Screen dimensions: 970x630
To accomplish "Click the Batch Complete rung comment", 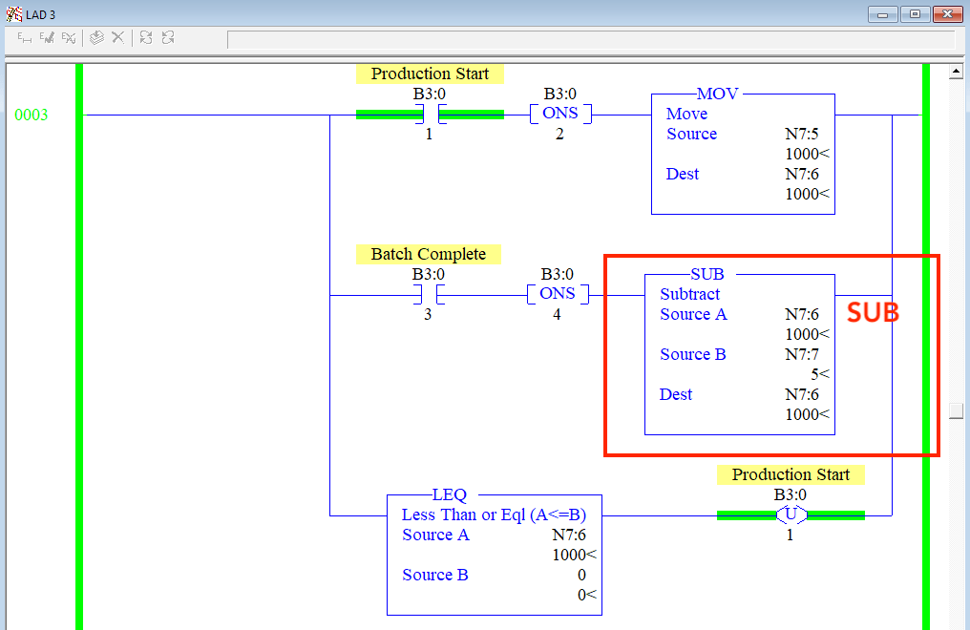I will pos(428,254).
